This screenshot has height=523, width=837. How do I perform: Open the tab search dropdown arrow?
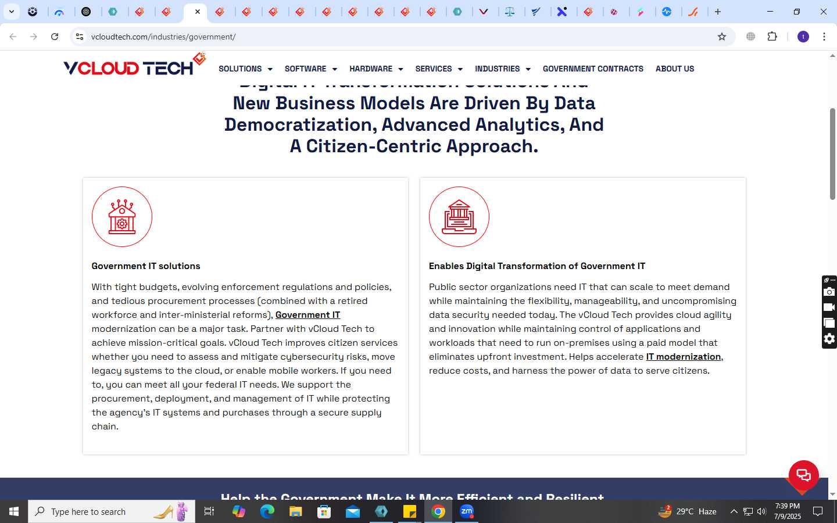[11, 12]
